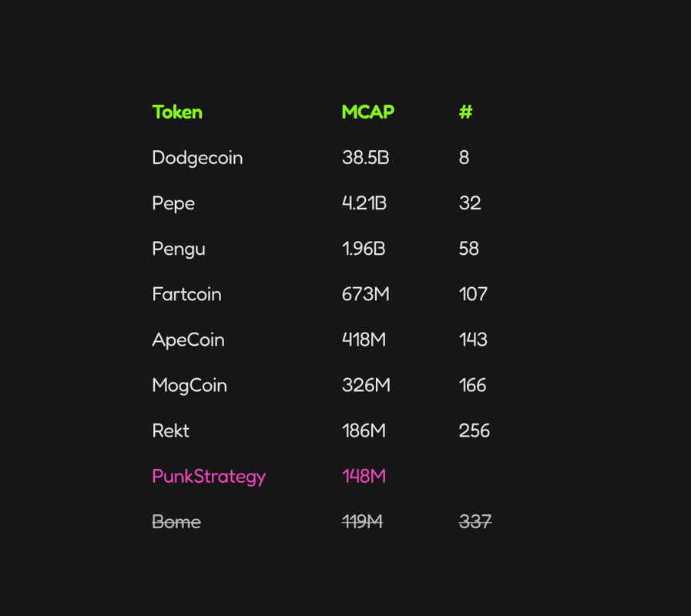691x616 pixels.
Task: Click the 4.21B market cap for Pepe
Action: click(364, 203)
